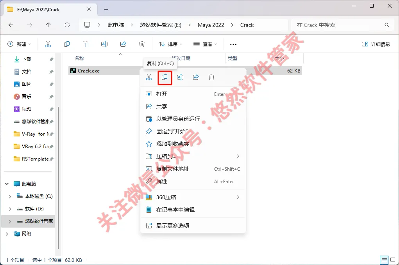399x265 pixels.
Task: Refresh the current folder view
Action: 67,25
